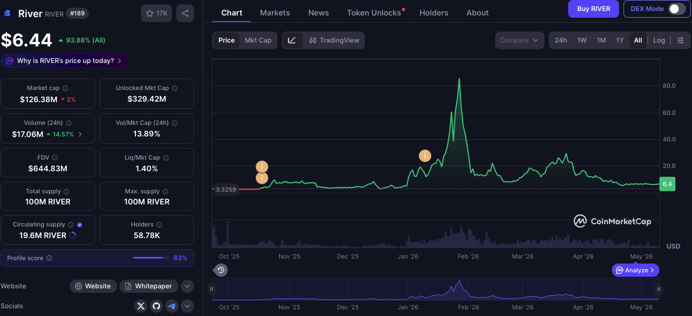Click left handle of range selector

(212, 289)
